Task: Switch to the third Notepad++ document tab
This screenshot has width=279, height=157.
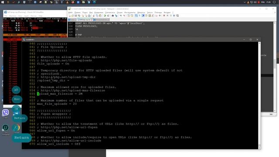Action: pyautogui.click(x=101, y=20)
